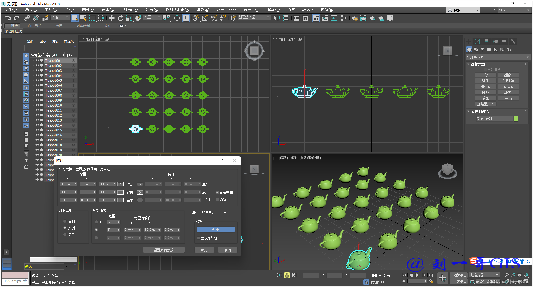Screen dimensions: 533x287
Task: Open the Civil View menu
Action: tap(227, 10)
